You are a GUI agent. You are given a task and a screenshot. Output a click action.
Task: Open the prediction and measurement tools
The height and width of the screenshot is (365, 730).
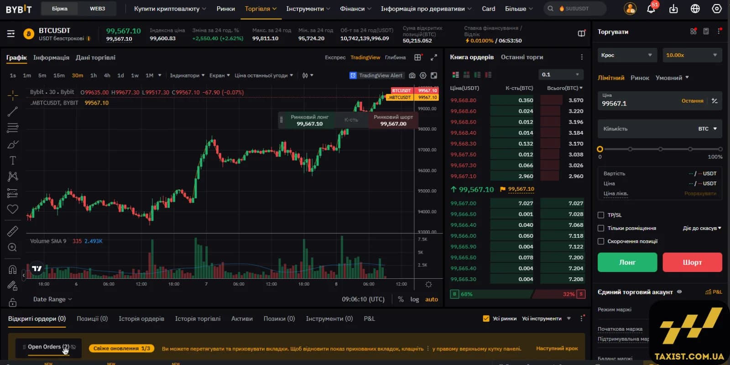(x=13, y=193)
